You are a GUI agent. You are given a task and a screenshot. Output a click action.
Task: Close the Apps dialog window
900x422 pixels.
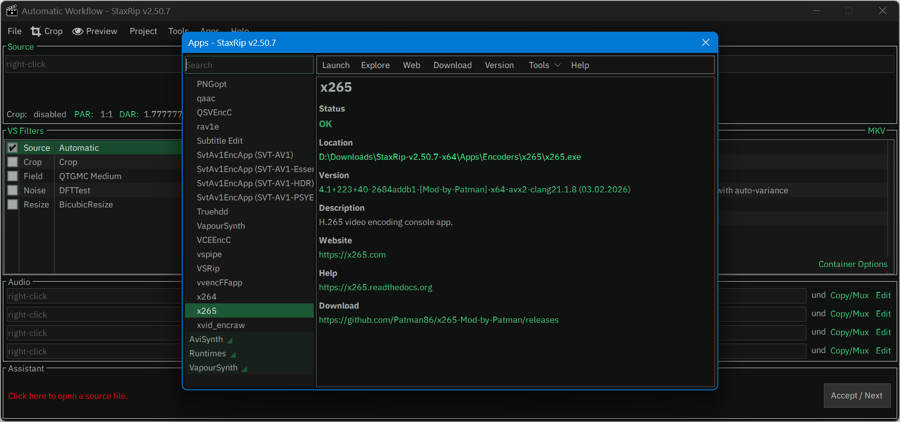tap(706, 43)
